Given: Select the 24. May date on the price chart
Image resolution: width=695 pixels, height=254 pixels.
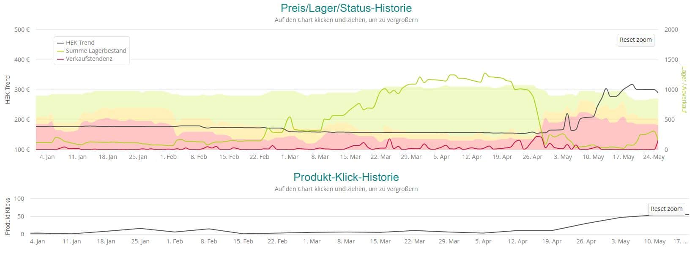Looking at the screenshot, I should (654, 157).
